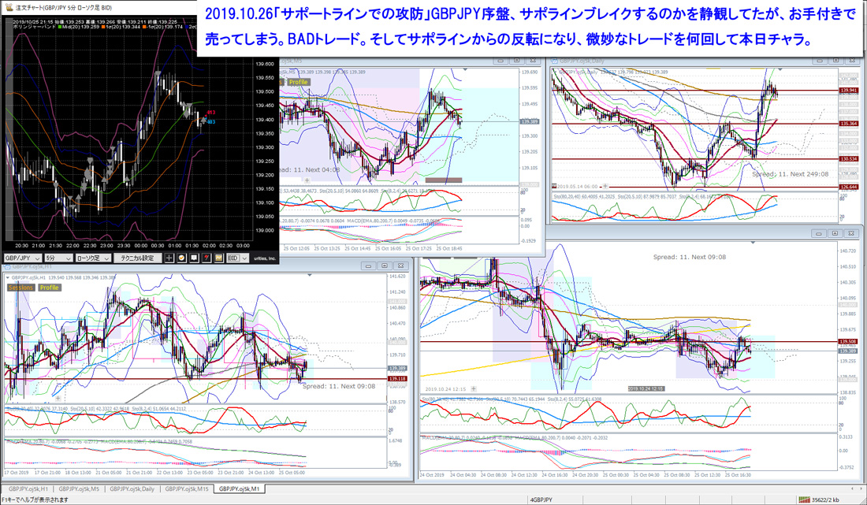Expand the triangle beside GBPJPY.oj5k,Daily label
Viewport: 867px width, 505px height.
[x=555, y=72]
